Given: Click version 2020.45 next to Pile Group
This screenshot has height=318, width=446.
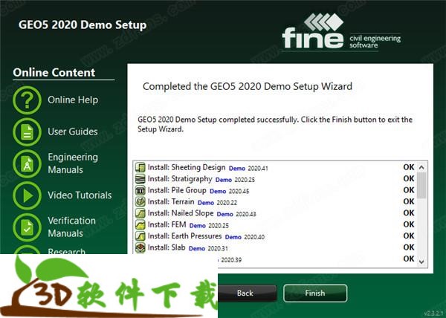Looking at the screenshot, I should click(239, 191).
